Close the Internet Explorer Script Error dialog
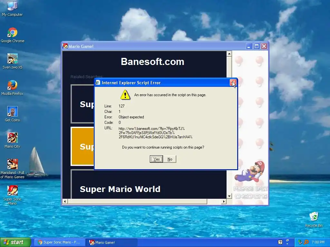Viewport: 330px width, 247px height. [233, 83]
